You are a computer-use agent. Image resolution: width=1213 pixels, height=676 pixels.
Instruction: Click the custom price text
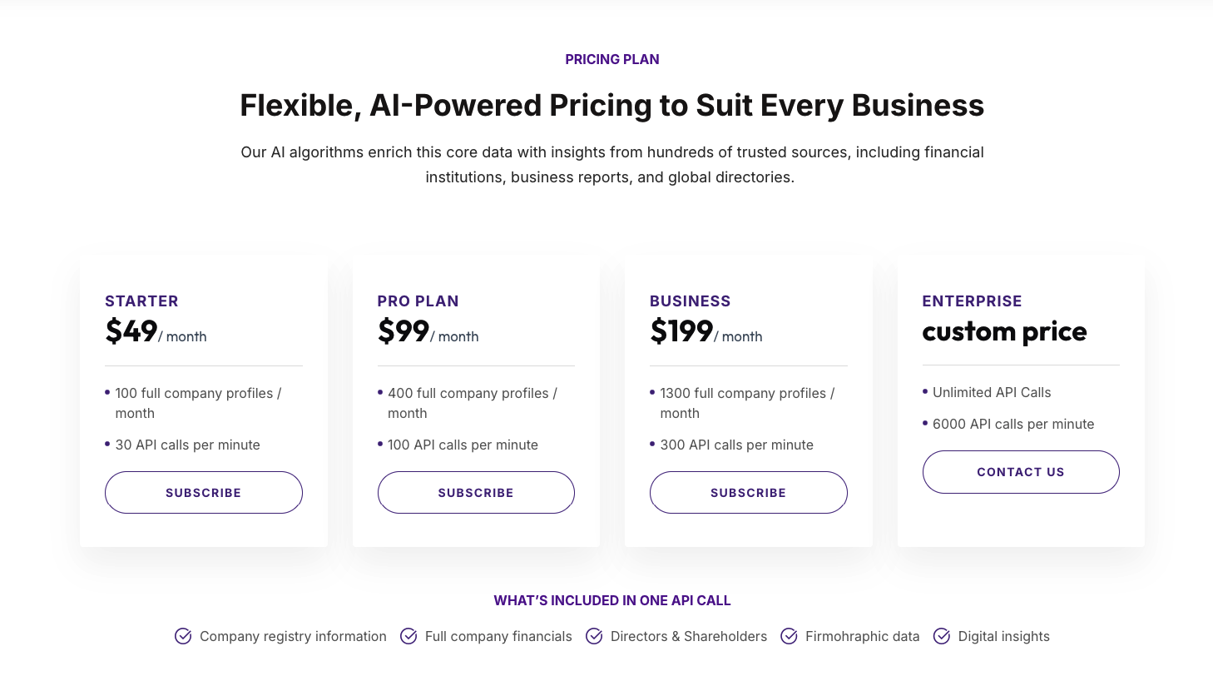pos(1004,332)
